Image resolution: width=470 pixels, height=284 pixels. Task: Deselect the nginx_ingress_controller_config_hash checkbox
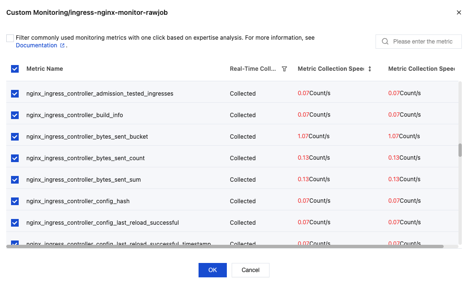[15, 201]
